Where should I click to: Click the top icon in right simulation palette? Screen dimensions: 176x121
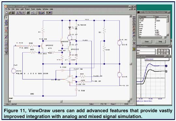tap(134, 17)
